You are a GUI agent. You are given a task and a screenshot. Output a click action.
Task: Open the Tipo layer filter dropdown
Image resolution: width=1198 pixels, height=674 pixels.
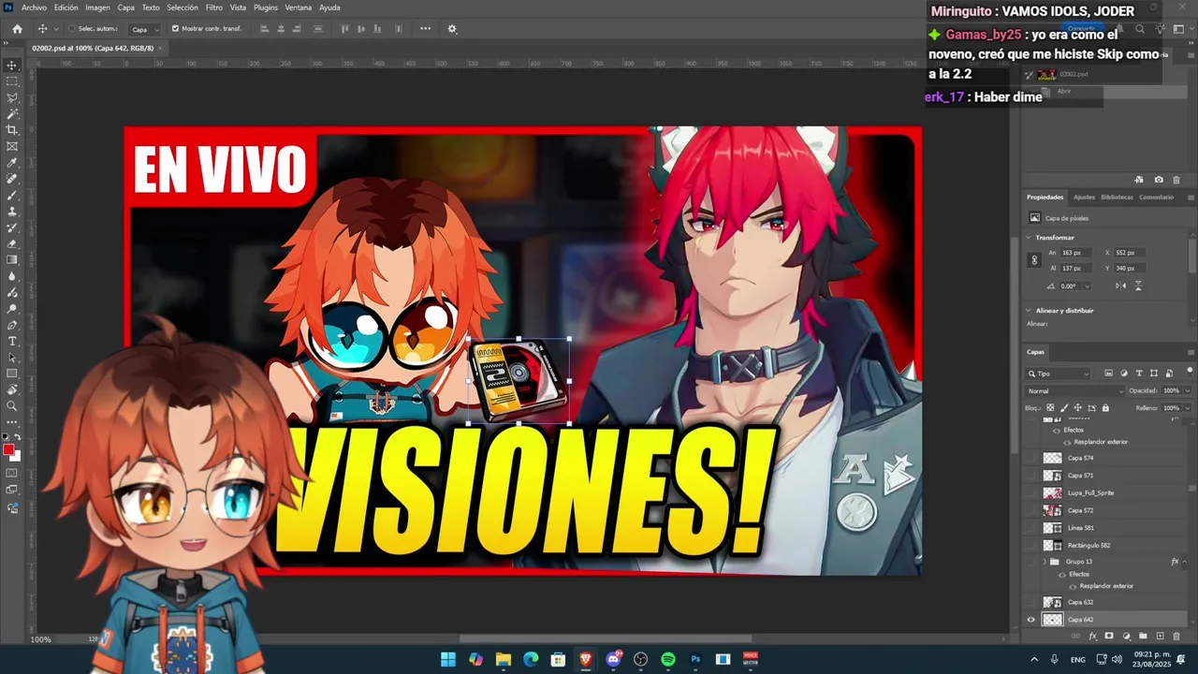[x=1058, y=374]
